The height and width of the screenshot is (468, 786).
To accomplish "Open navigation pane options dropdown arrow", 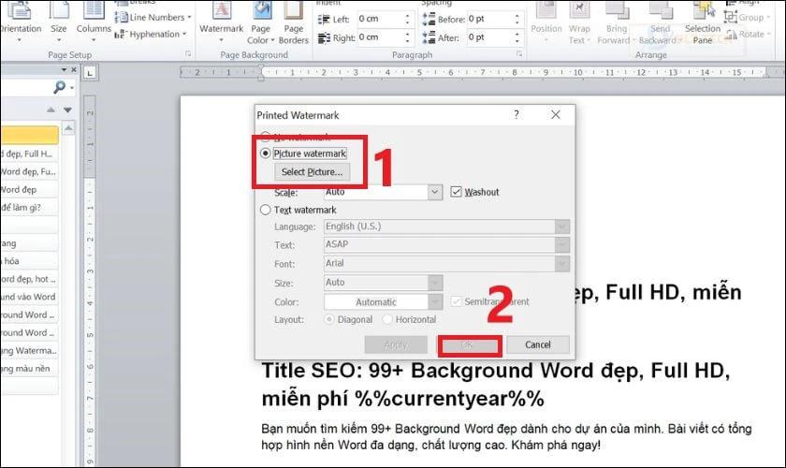I will (64, 69).
